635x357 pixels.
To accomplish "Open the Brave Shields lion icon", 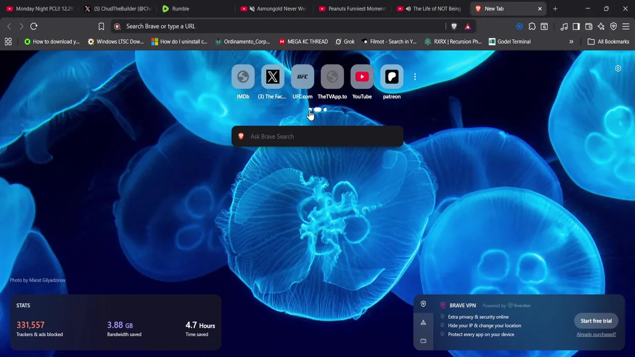I will point(454,26).
